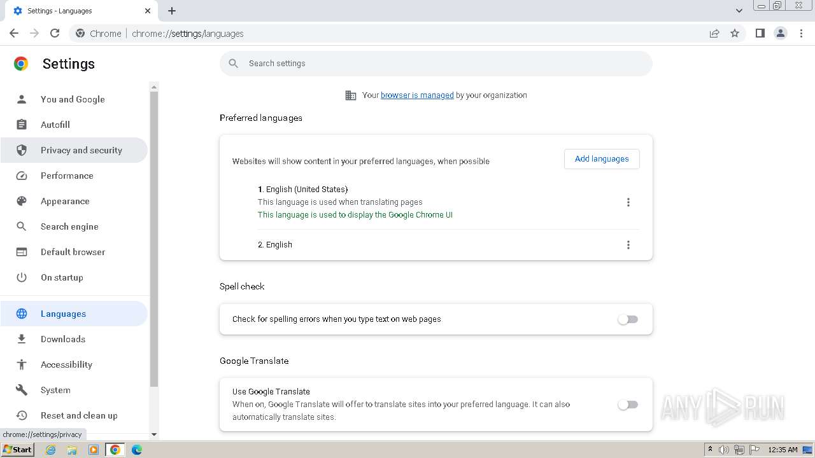The width and height of the screenshot is (815, 458).
Task: Open a new tab with plus icon
Action: [x=172, y=11]
